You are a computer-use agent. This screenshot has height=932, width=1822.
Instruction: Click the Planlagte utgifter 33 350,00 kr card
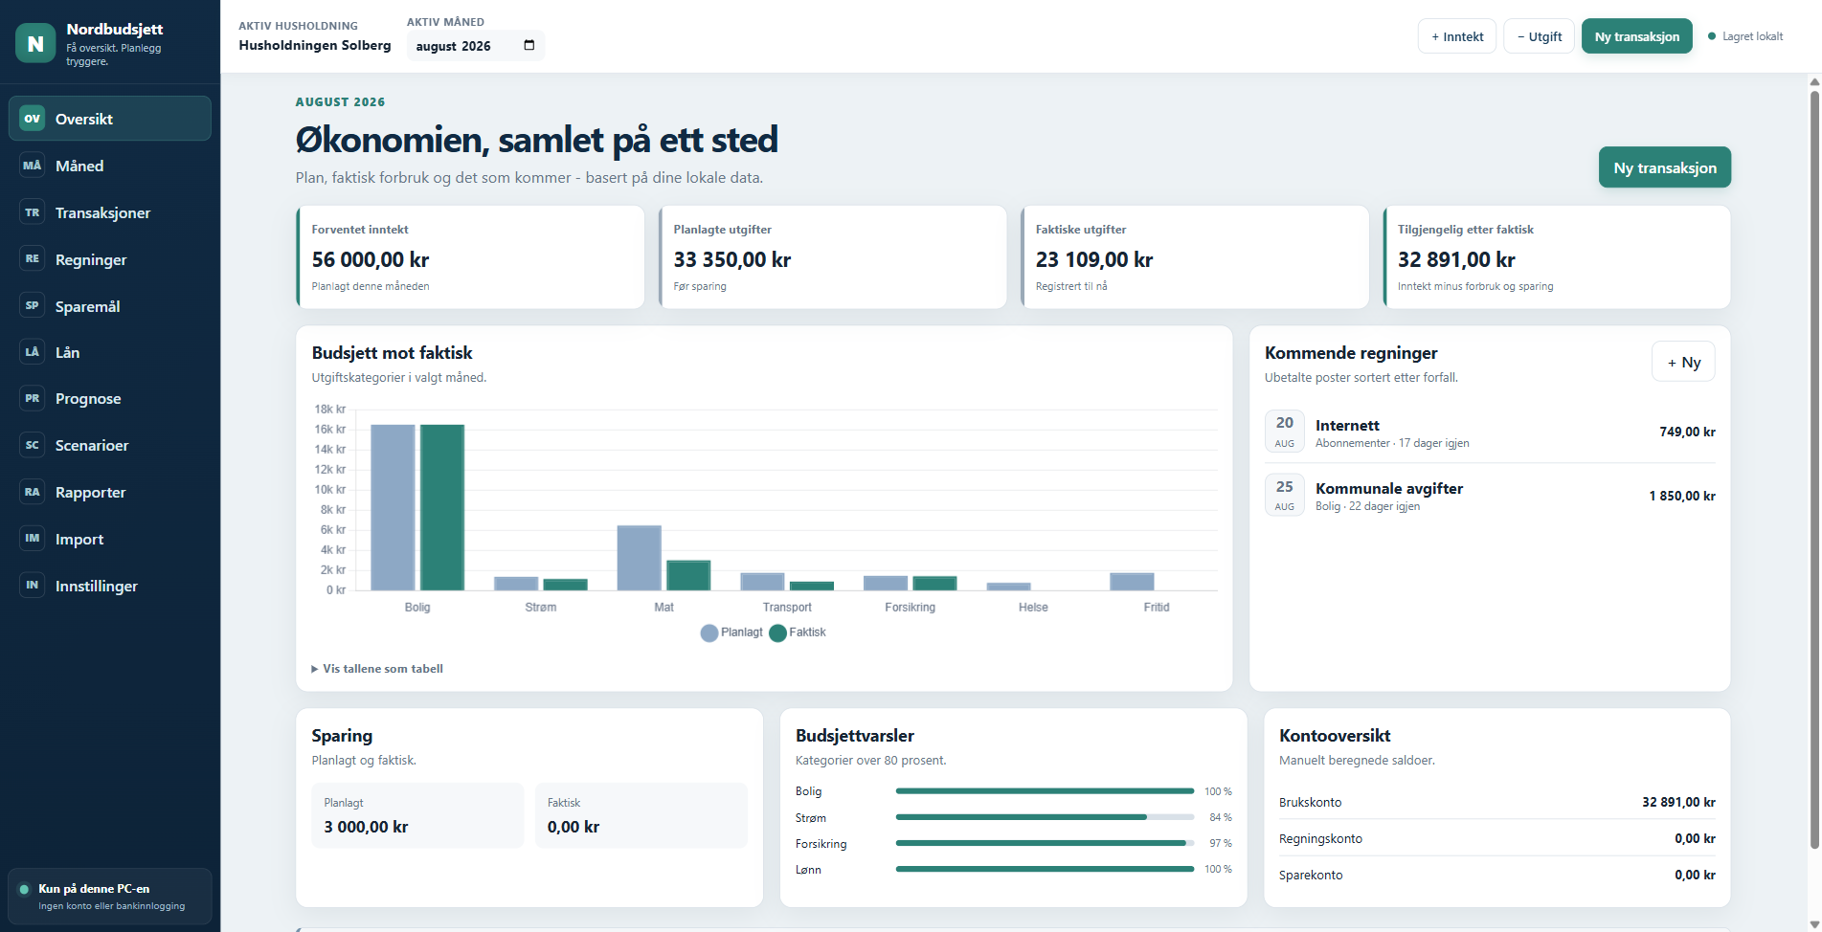coord(832,256)
